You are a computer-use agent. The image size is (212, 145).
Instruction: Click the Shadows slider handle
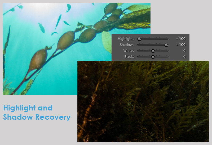(x=166, y=45)
